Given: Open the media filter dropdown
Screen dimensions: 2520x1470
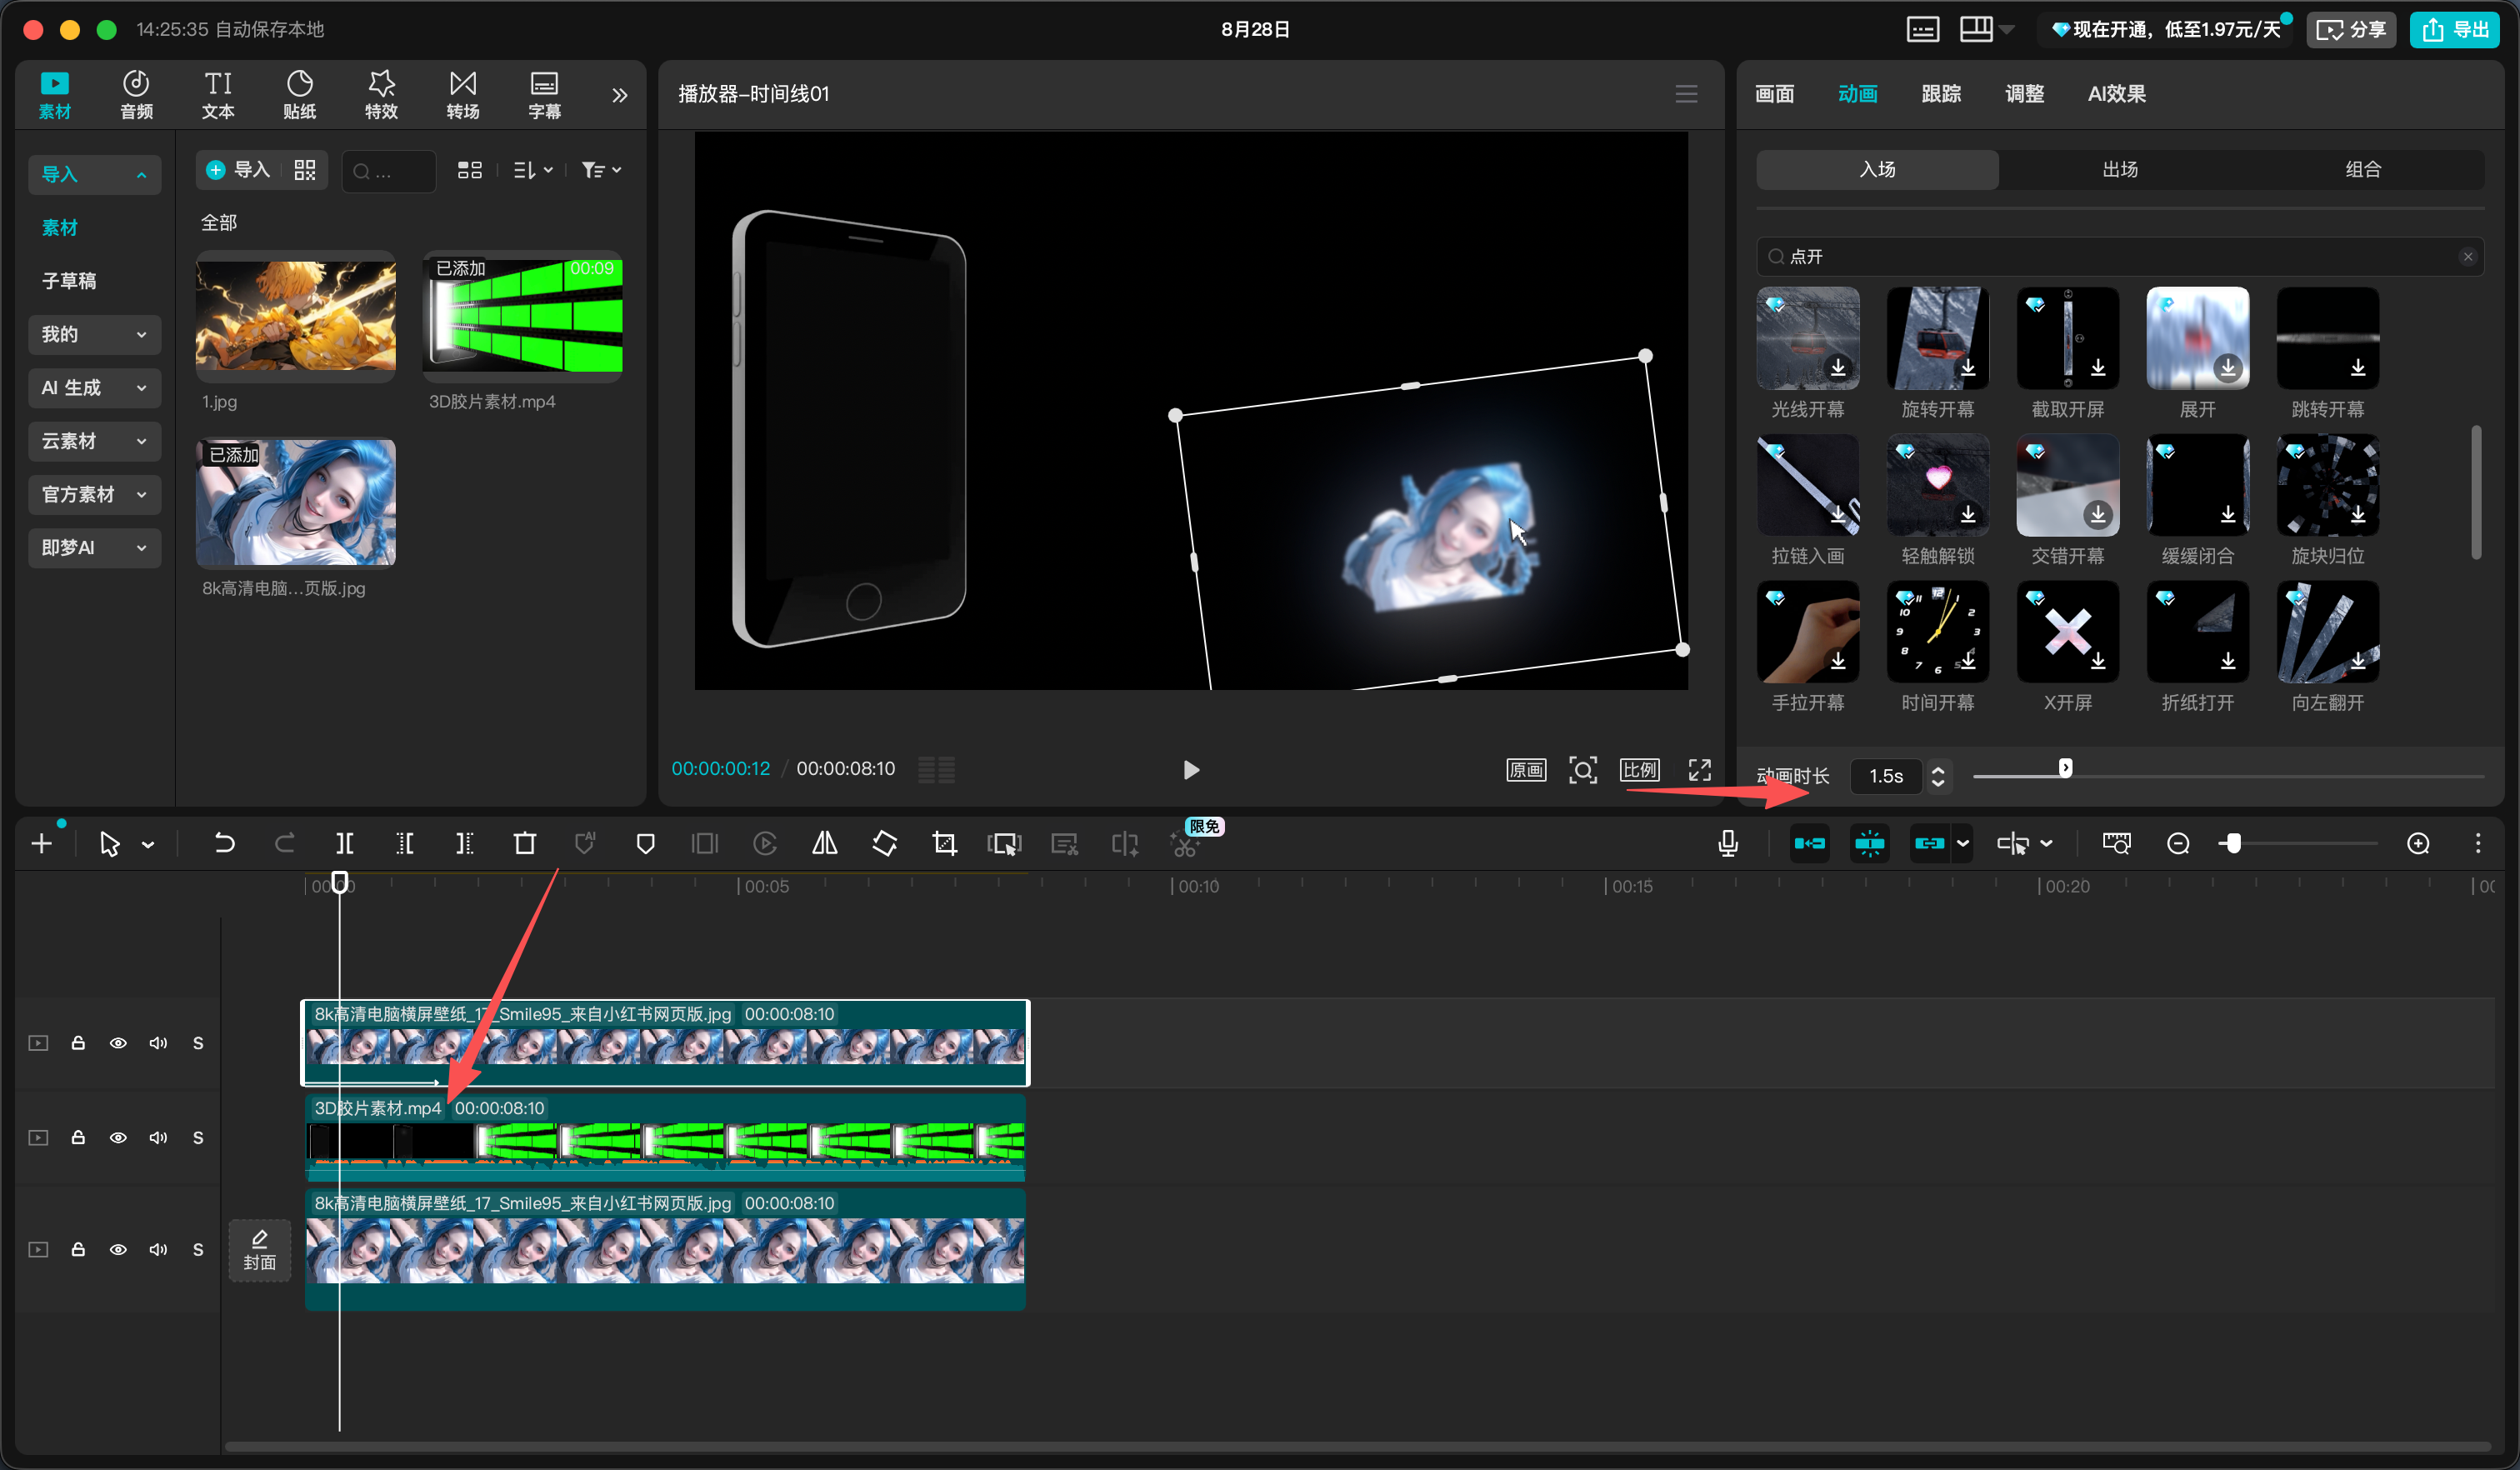Looking at the screenshot, I should [x=601, y=170].
